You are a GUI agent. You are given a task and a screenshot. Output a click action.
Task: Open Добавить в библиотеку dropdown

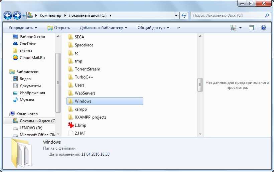coord(104,28)
